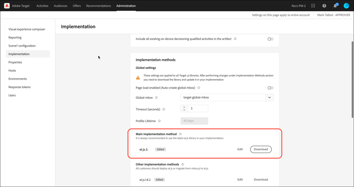Open the help question mark icon
Image resolution: width=354 pixels, height=187 pixels.
[x=324, y=6]
